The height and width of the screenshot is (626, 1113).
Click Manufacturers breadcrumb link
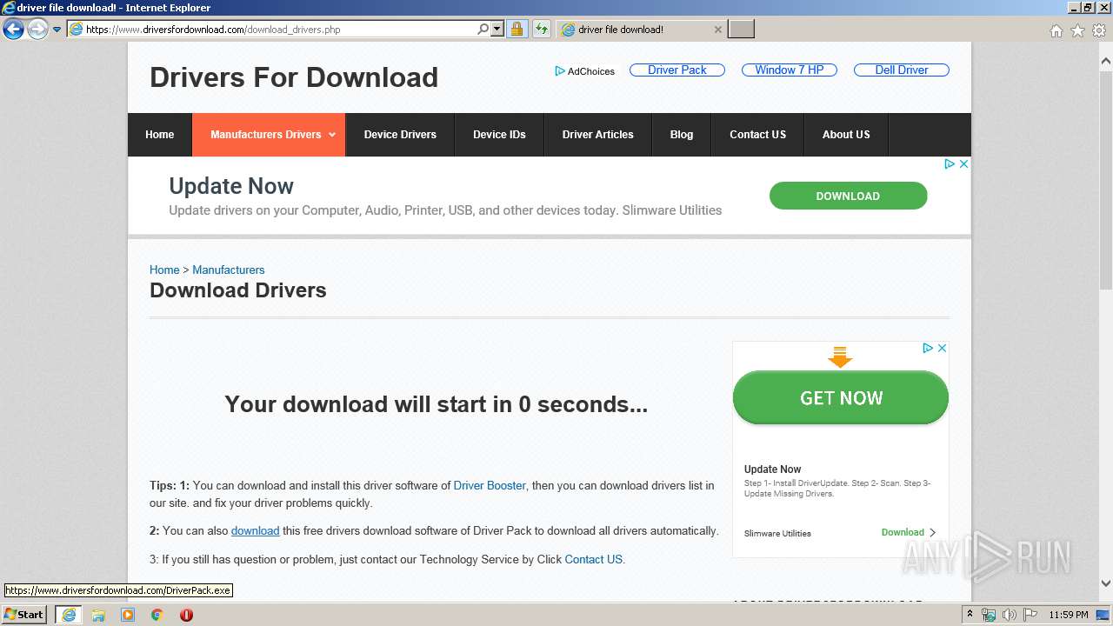229,270
